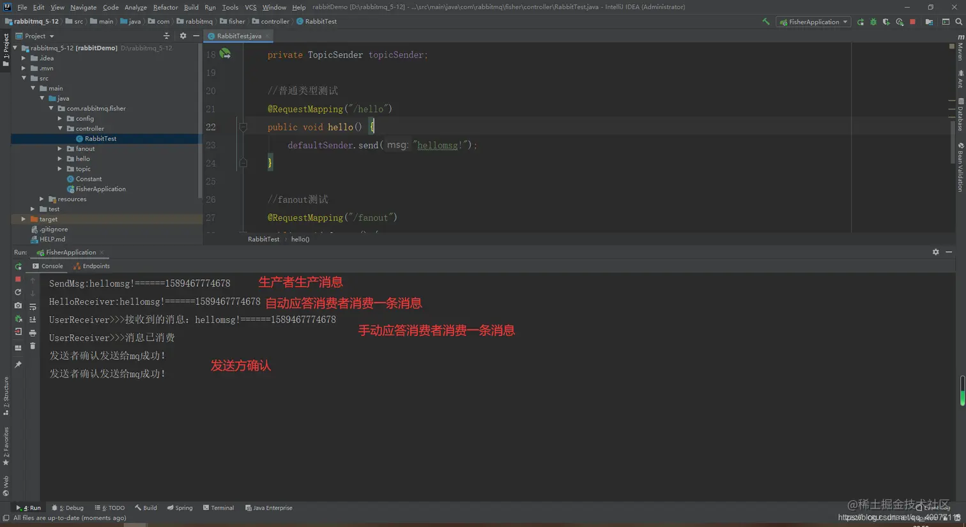Print the console output
This screenshot has width=966, height=527.
click(x=33, y=333)
